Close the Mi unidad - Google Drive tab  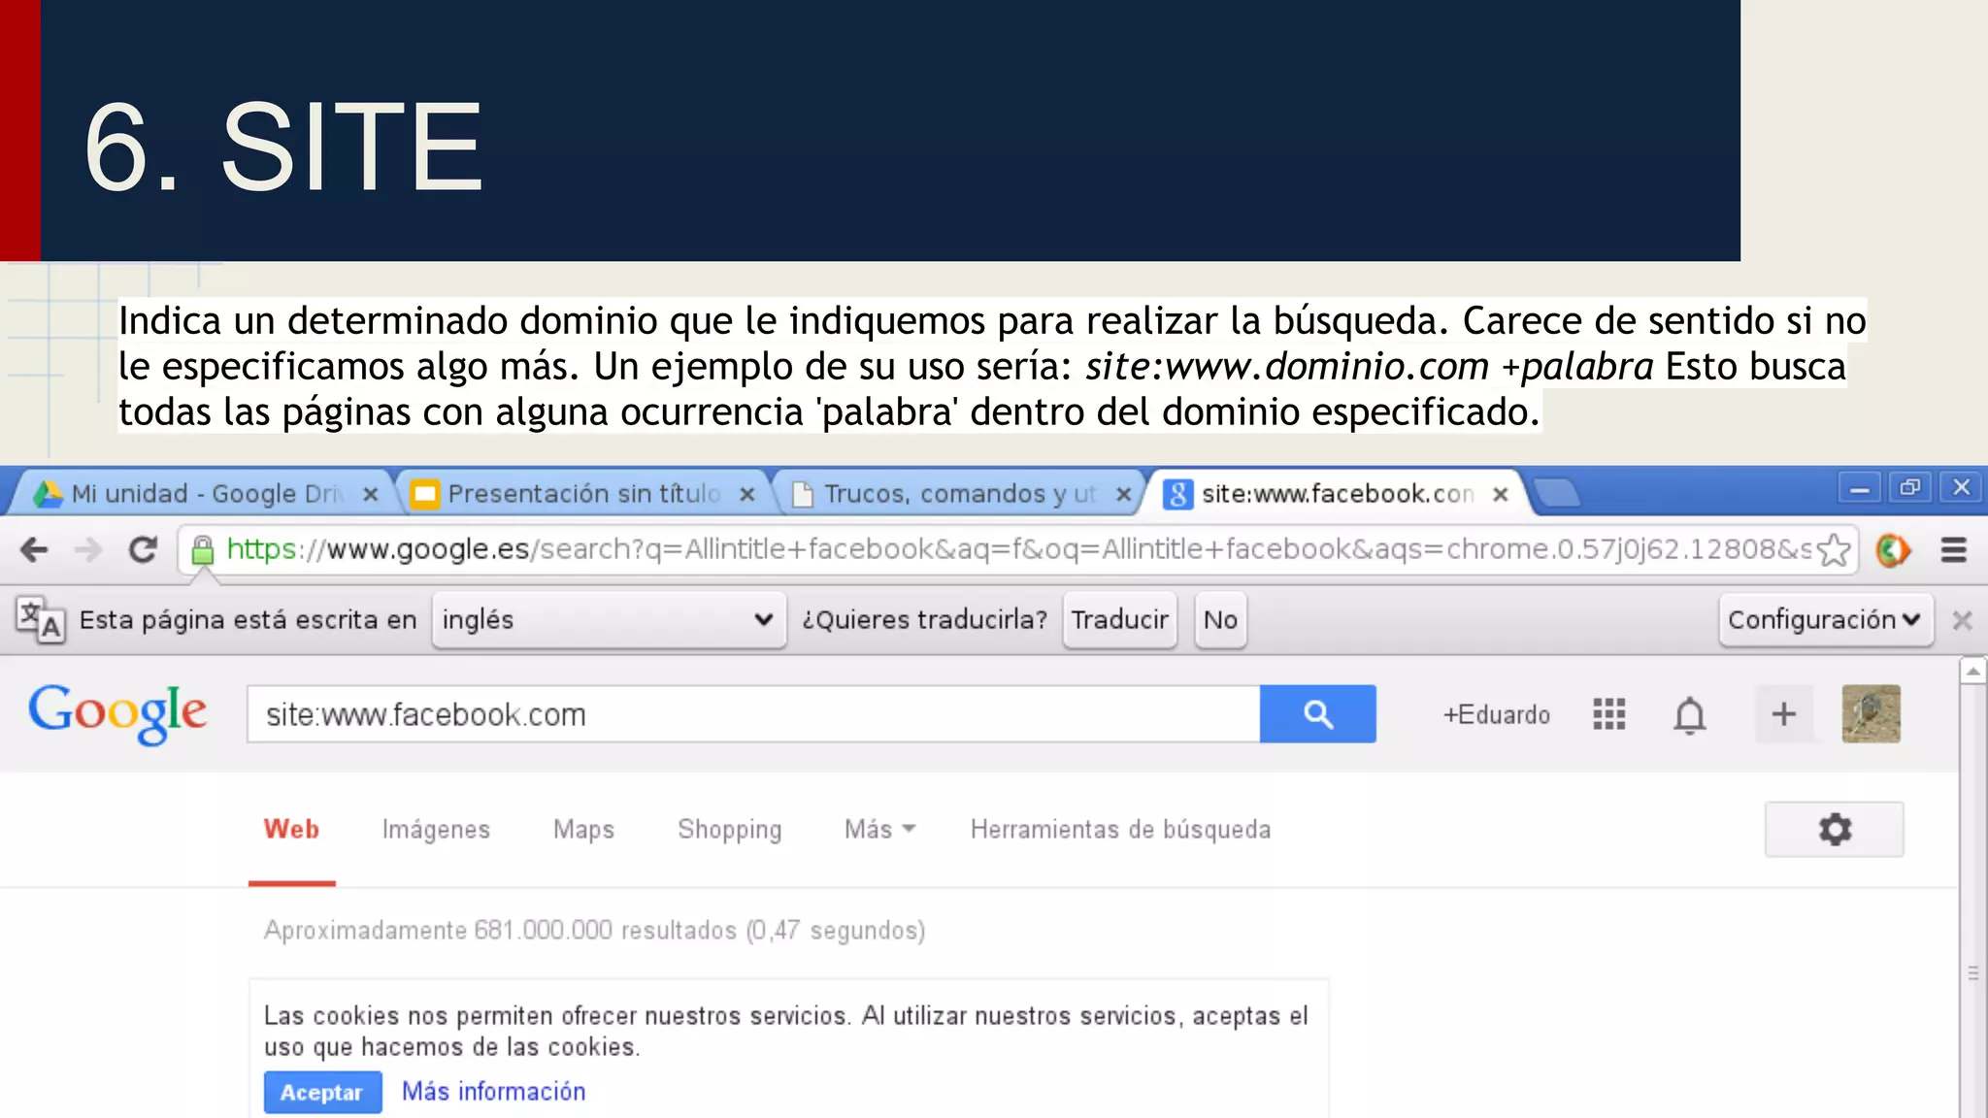click(370, 494)
